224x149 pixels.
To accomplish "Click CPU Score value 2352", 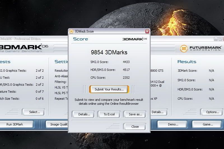I will point(126,78).
